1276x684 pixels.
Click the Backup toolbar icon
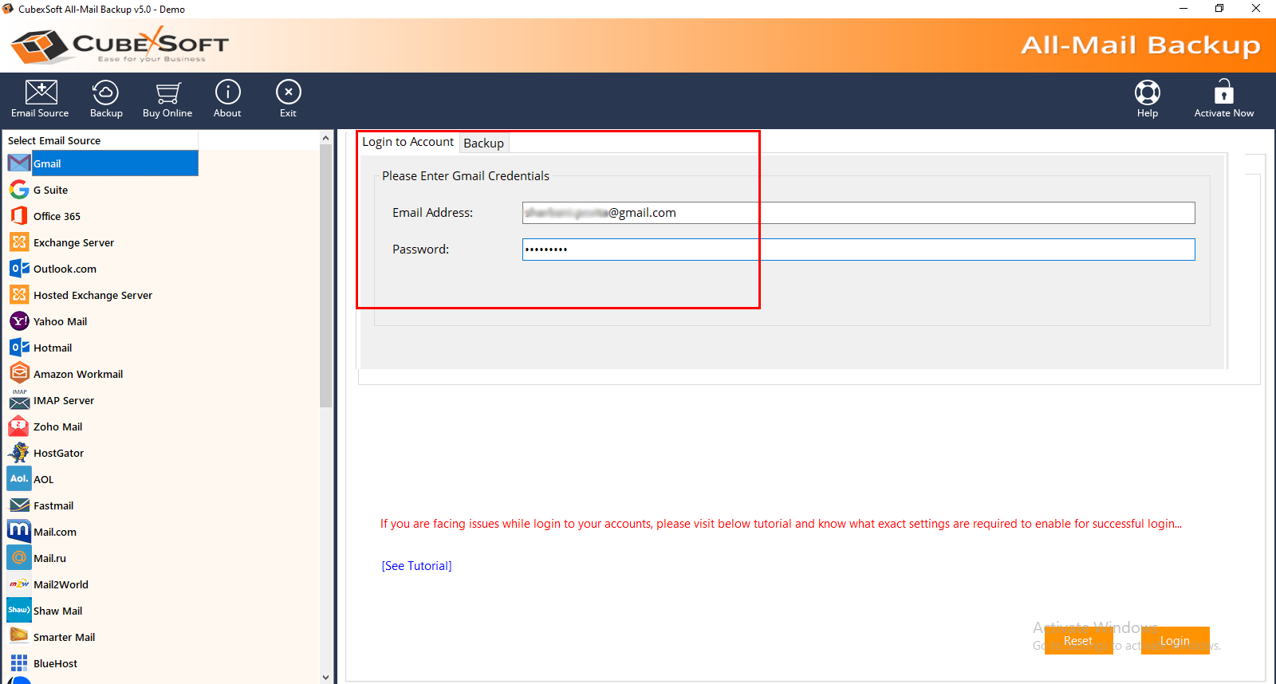105,92
